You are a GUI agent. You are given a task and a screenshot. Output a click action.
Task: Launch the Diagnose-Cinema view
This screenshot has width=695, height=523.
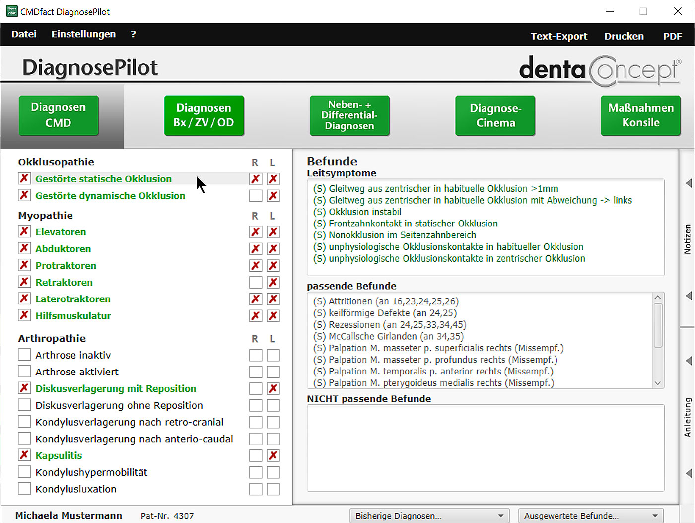point(495,115)
